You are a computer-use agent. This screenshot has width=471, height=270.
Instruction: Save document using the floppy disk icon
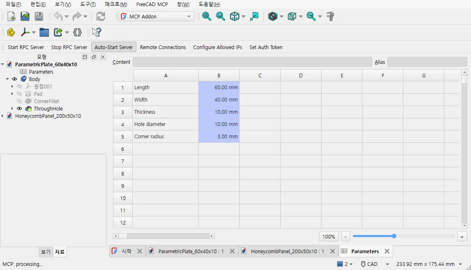39,16
